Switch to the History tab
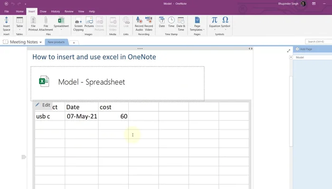 (x=56, y=11)
